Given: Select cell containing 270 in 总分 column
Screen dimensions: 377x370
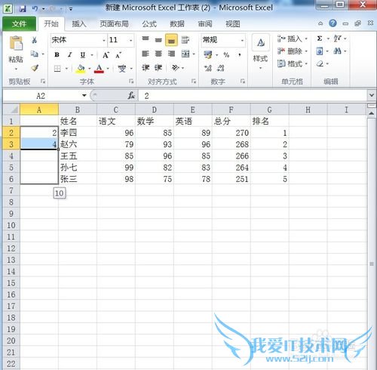Looking at the screenshot, I should [x=231, y=133].
